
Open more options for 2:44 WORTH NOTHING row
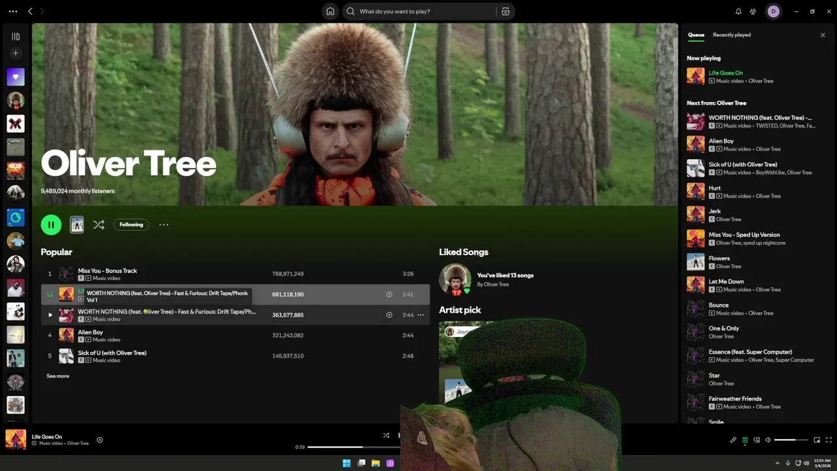point(420,315)
